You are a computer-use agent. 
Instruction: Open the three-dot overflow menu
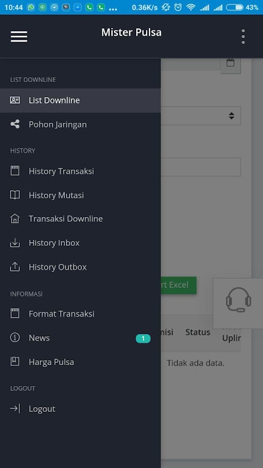243,36
